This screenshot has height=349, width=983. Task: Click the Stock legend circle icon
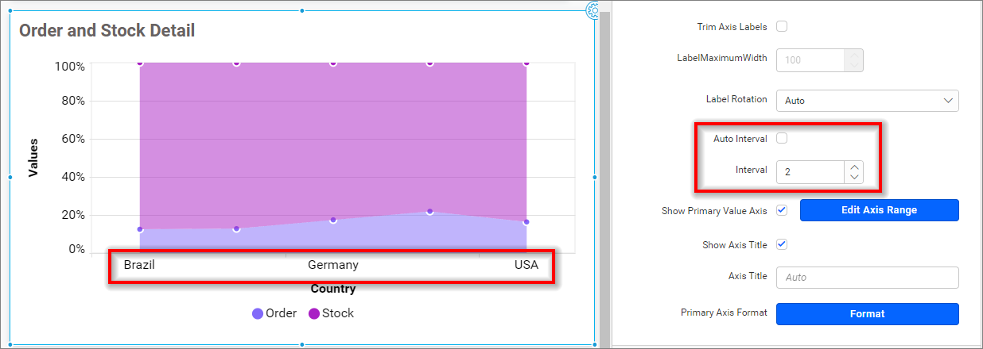tap(314, 313)
